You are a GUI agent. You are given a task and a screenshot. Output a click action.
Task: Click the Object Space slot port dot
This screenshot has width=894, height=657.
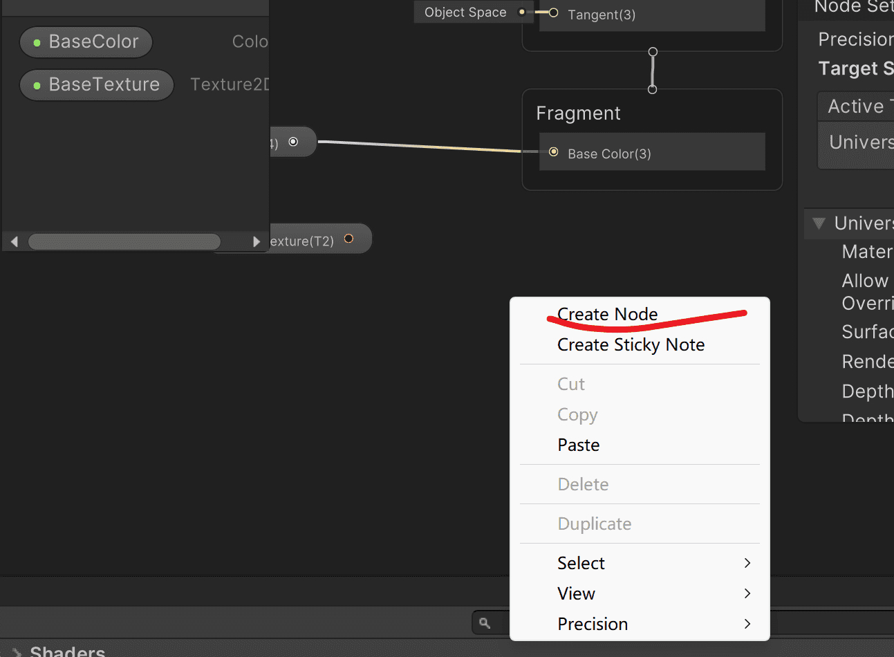click(x=522, y=12)
